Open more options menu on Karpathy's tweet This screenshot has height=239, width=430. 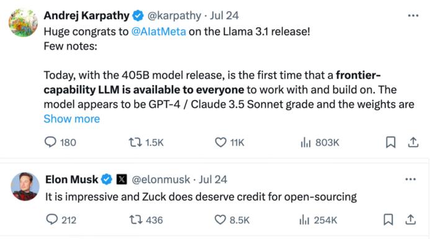click(x=413, y=16)
